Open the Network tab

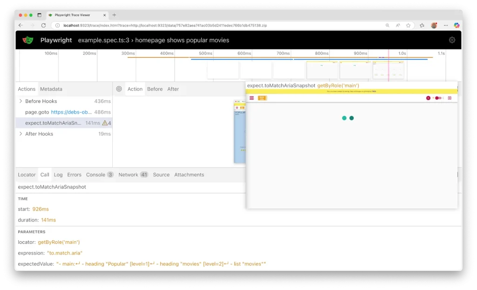point(128,175)
